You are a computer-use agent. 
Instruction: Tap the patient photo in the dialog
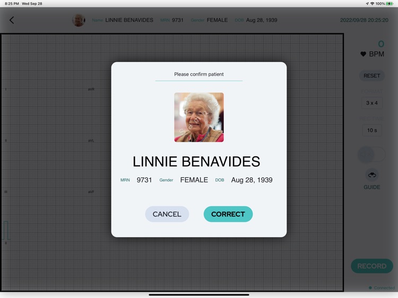(199, 117)
